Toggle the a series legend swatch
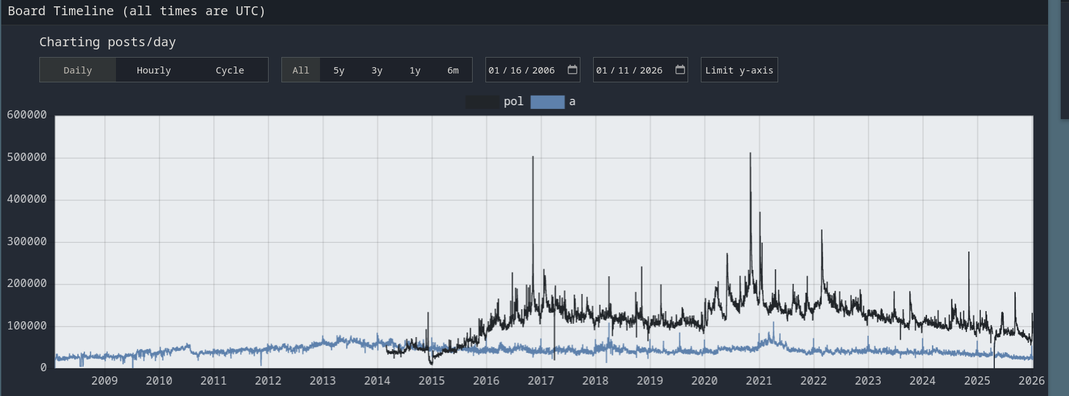This screenshot has width=1069, height=396. click(547, 102)
